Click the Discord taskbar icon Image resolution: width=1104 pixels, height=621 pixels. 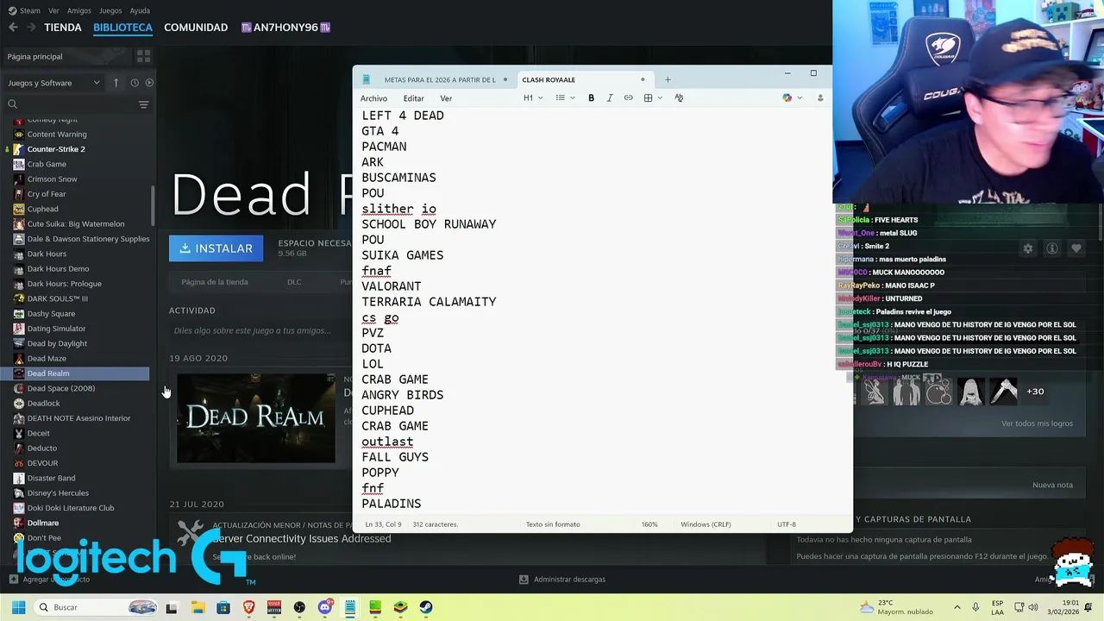tap(325, 607)
